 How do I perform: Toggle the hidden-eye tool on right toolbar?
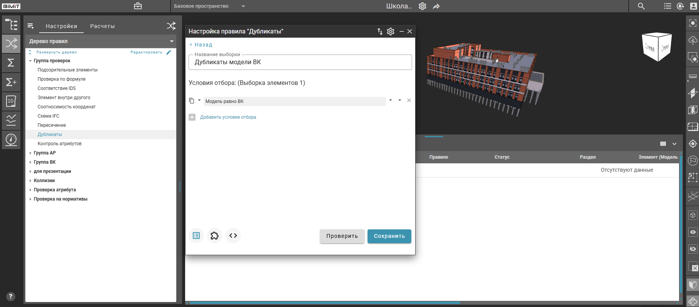click(692, 249)
